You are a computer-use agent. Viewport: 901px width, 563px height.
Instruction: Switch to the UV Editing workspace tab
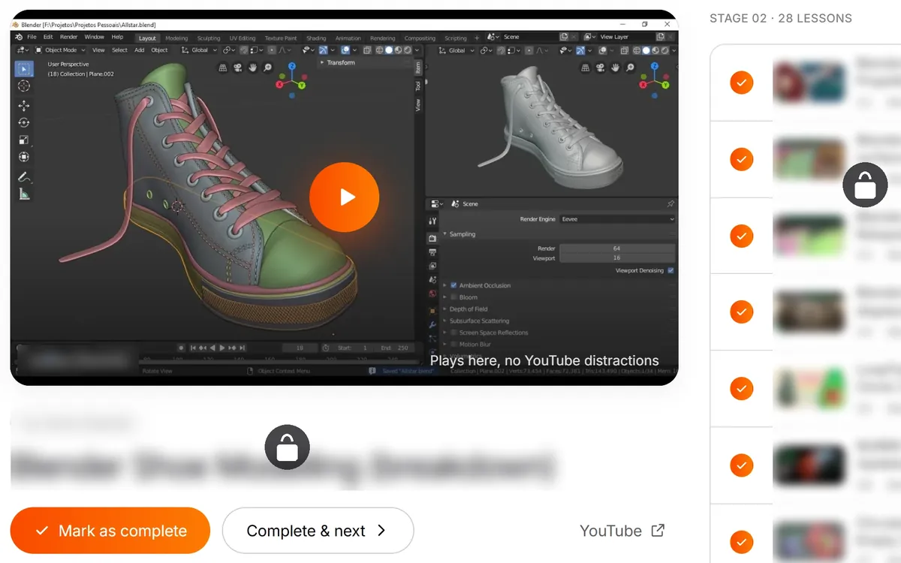click(x=243, y=38)
